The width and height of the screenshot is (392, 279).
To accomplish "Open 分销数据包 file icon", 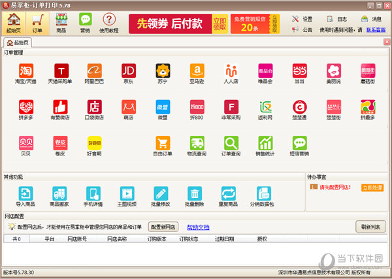I will (x=264, y=193).
